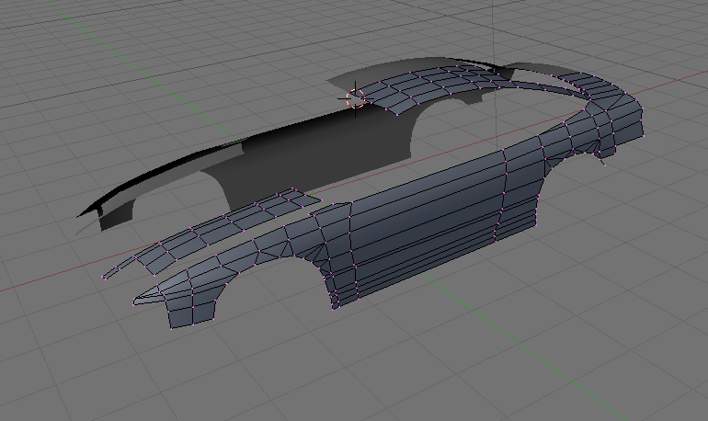Click the red-white 3D cursor crosshair

[355, 98]
